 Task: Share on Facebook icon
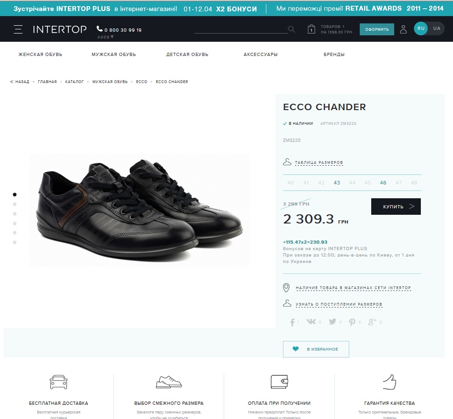pos(292,322)
